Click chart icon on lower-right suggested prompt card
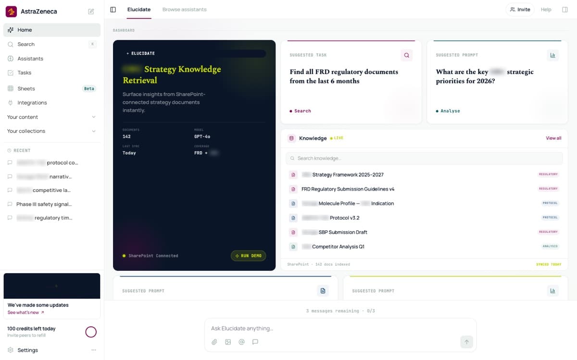 pos(553,291)
